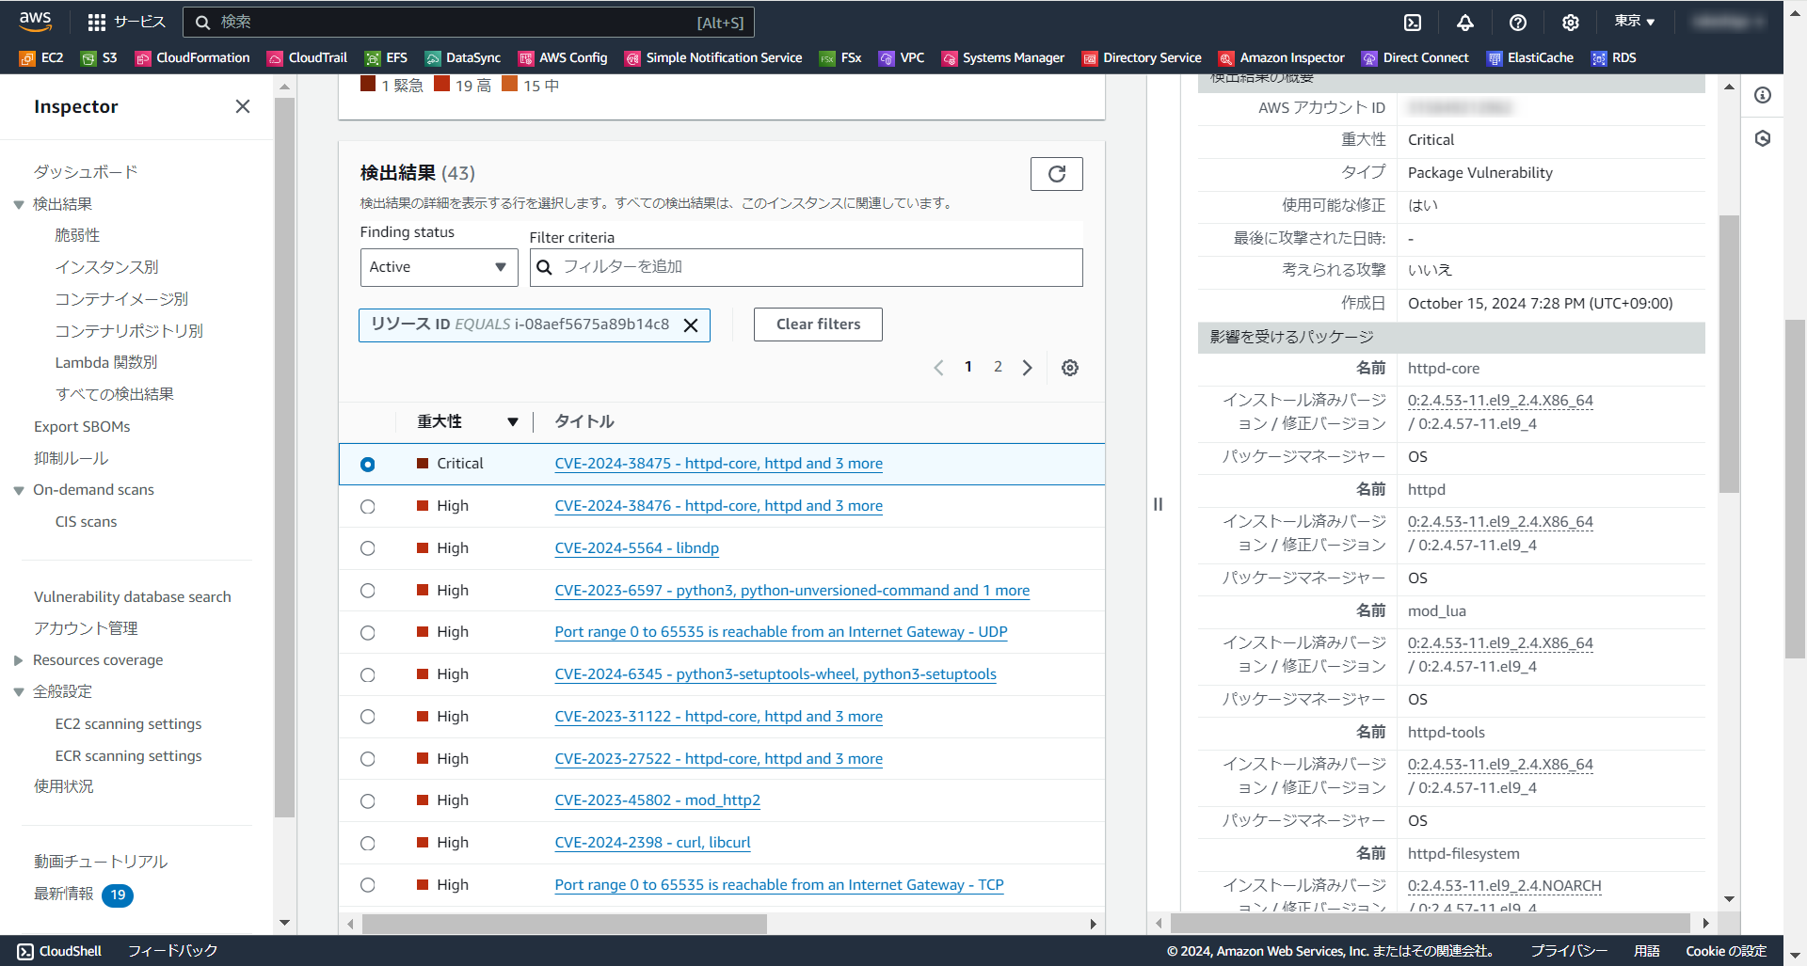Open the Finding status Active dropdown
1807x966 pixels.
click(x=439, y=267)
